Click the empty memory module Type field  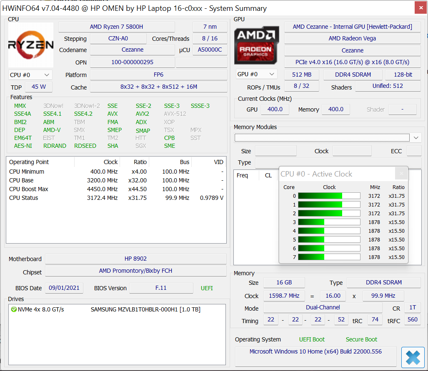pos(338,163)
